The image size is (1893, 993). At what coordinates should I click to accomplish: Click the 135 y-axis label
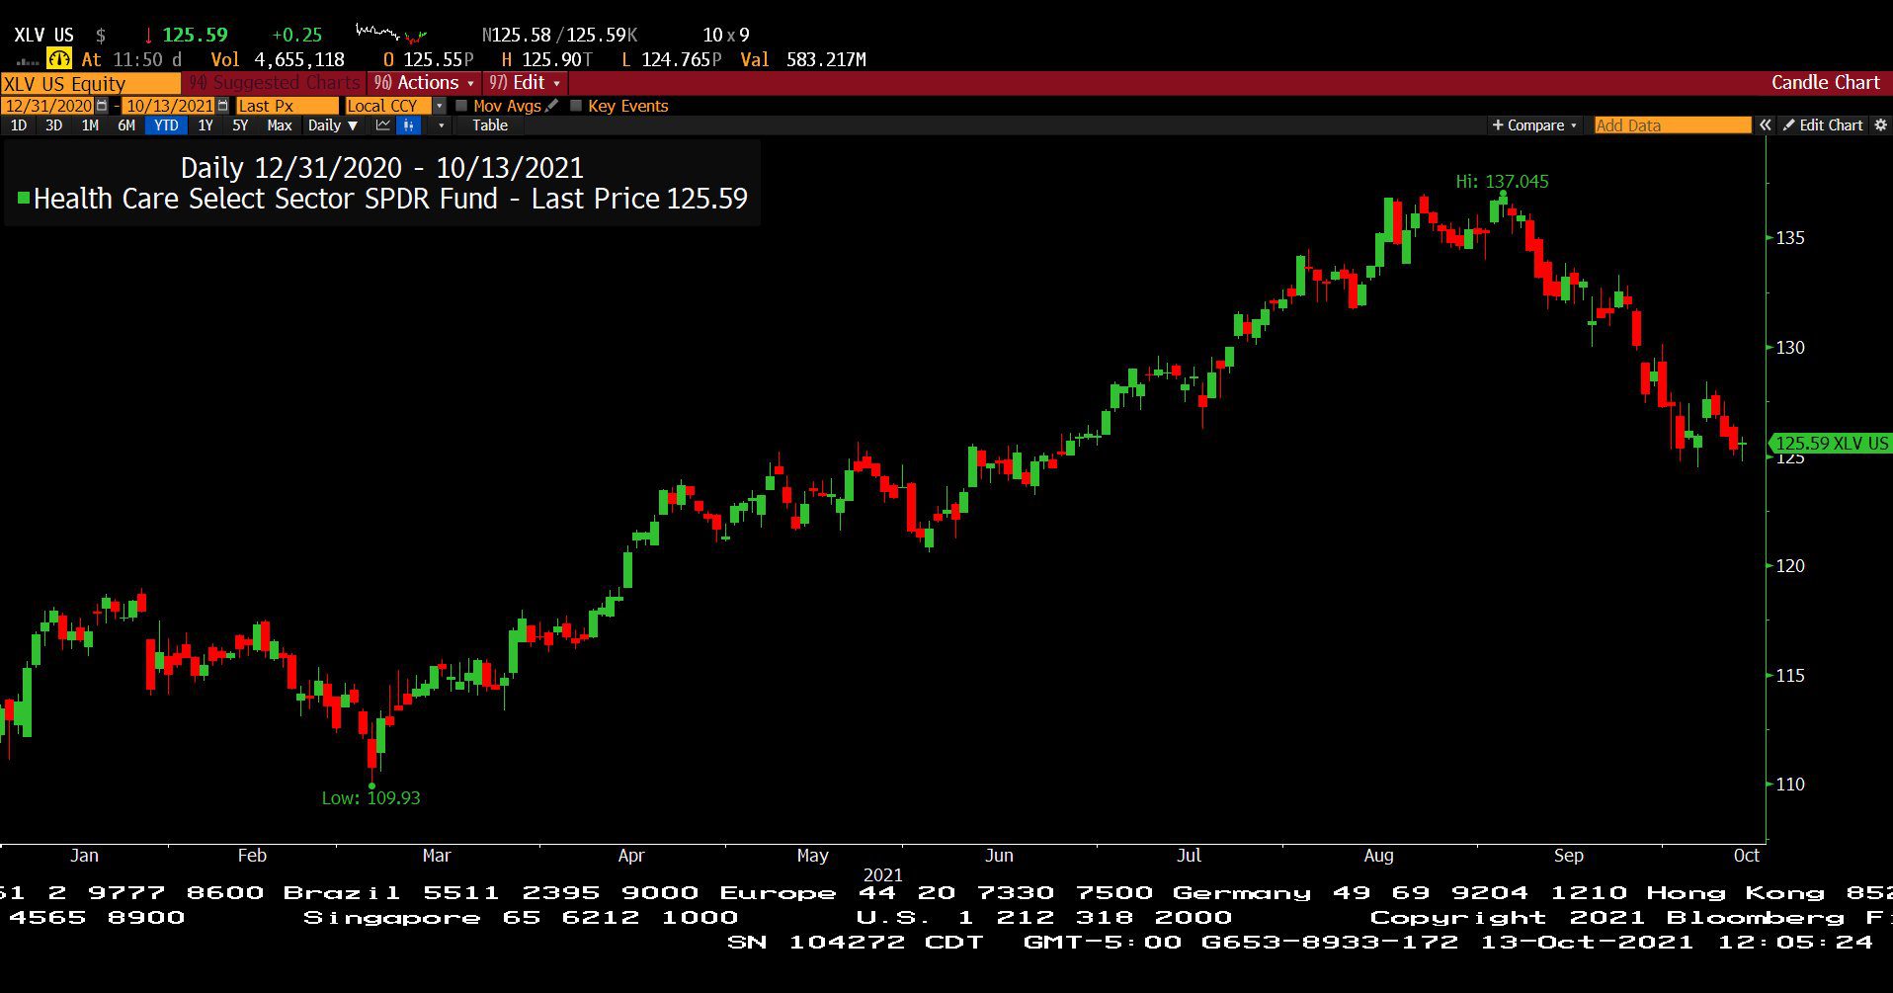1790,238
